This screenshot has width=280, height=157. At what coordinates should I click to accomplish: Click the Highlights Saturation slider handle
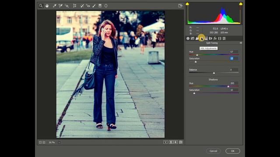click(196, 62)
